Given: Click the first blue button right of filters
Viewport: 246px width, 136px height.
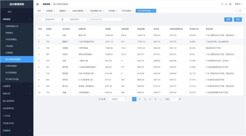Looking at the screenshot, I should click(228, 19).
